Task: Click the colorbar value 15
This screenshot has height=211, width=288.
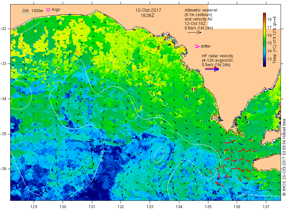Action: 269,43
